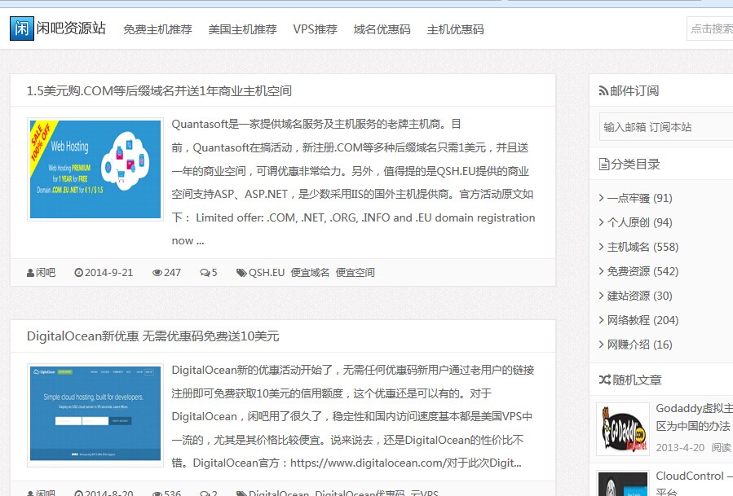Click the eye views icon showing 247
Image resolution: width=733 pixels, height=496 pixels.
coord(157,273)
